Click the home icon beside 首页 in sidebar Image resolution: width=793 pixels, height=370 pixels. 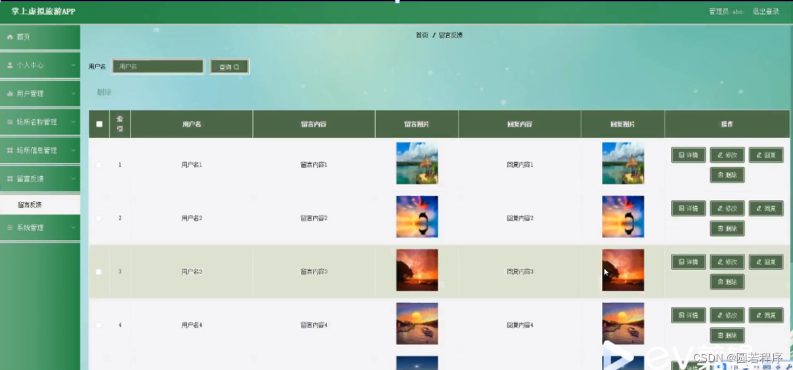(10, 37)
